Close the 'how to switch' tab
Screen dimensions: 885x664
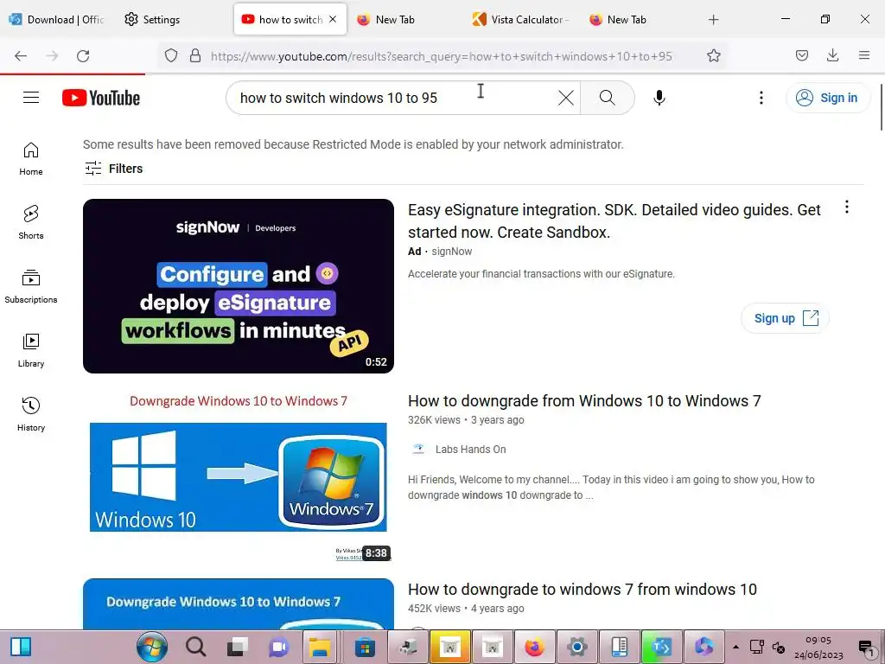point(333,19)
